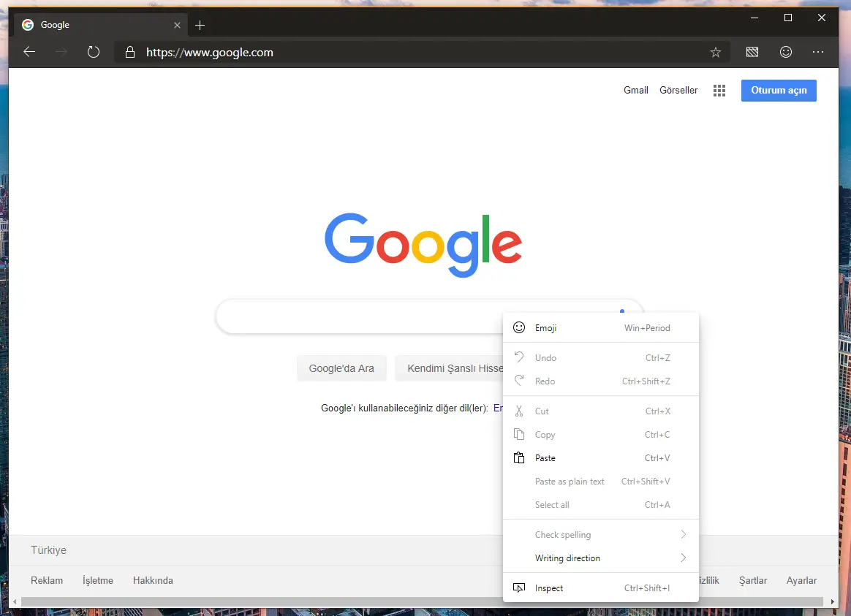Select the Google browser tab
851x616 pixels.
[100, 25]
